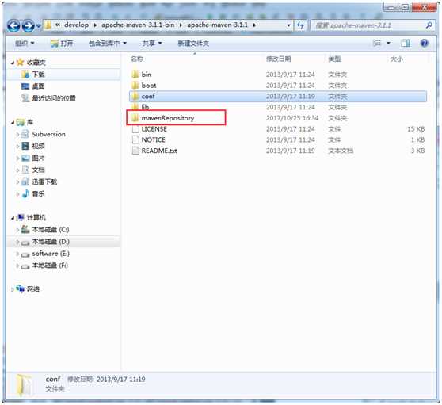Screen dimensions: 442x405
Task: Select 本地磁盘 (D:) drive
Action: (51, 242)
